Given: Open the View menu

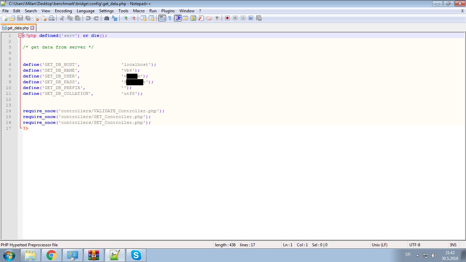Looking at the screenshot, I should click(x=46, y=11).
